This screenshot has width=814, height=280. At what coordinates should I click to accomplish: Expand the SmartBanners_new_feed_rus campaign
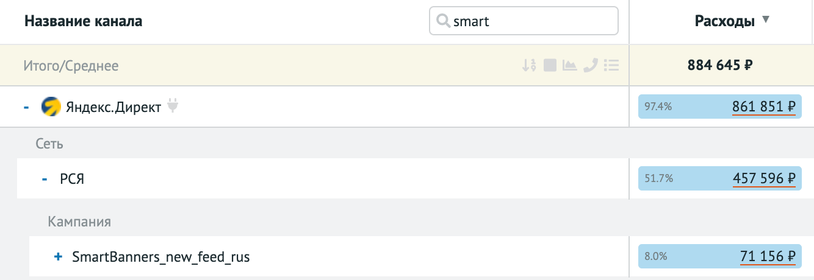pyautogui.click(x=59, y=257)
